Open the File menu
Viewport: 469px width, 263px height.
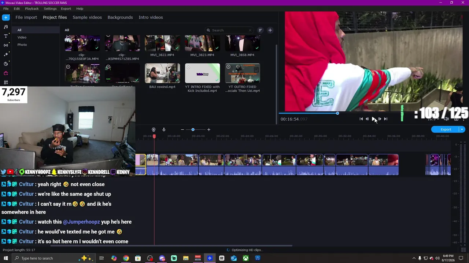pyautogui.click(x=6, y=8)
